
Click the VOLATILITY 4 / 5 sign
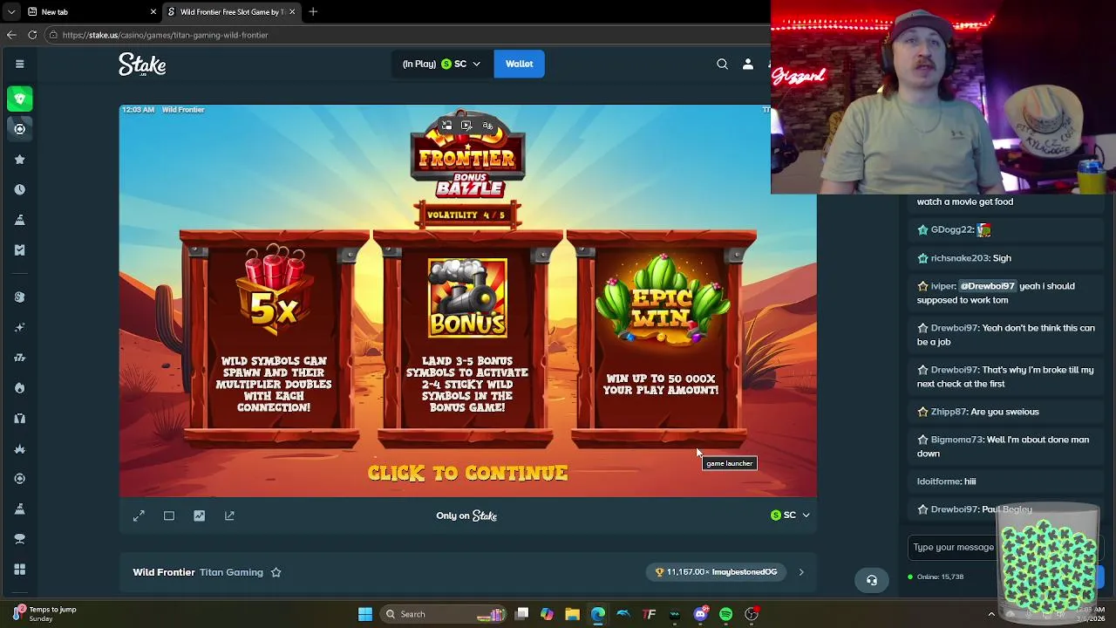click(467, 215)
